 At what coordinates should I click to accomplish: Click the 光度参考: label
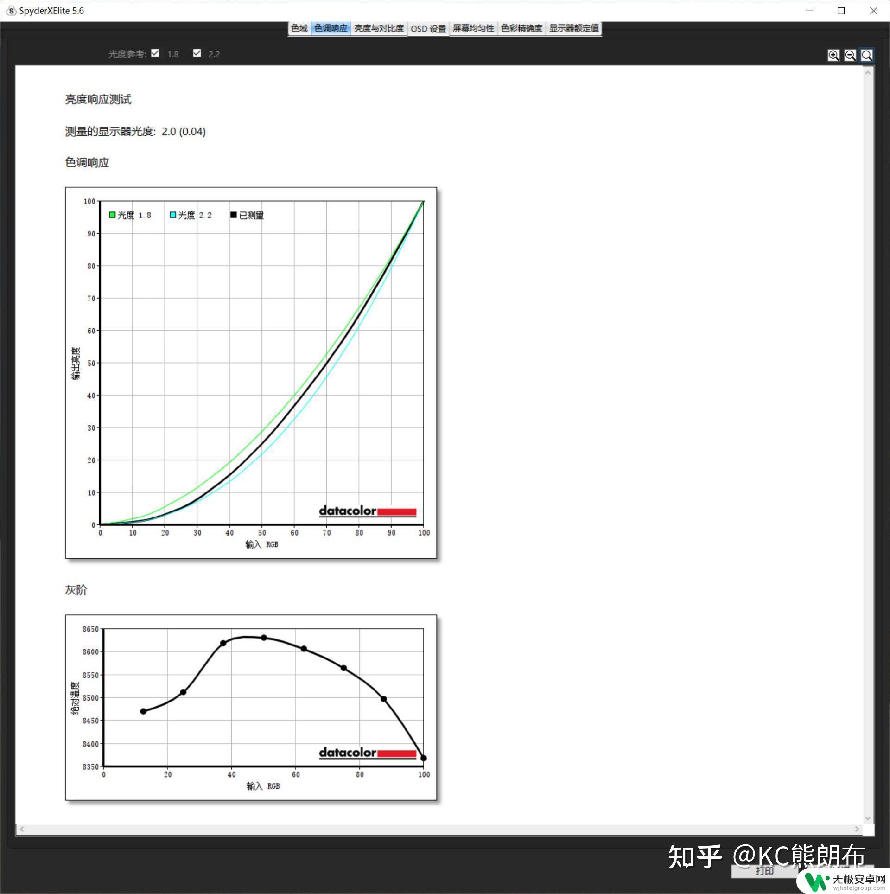[127, 54]
